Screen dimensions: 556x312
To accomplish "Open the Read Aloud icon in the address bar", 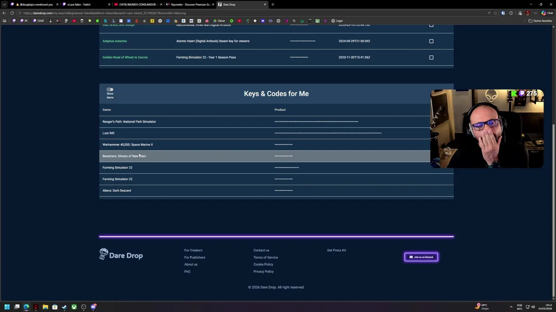I will click(489, 13).
